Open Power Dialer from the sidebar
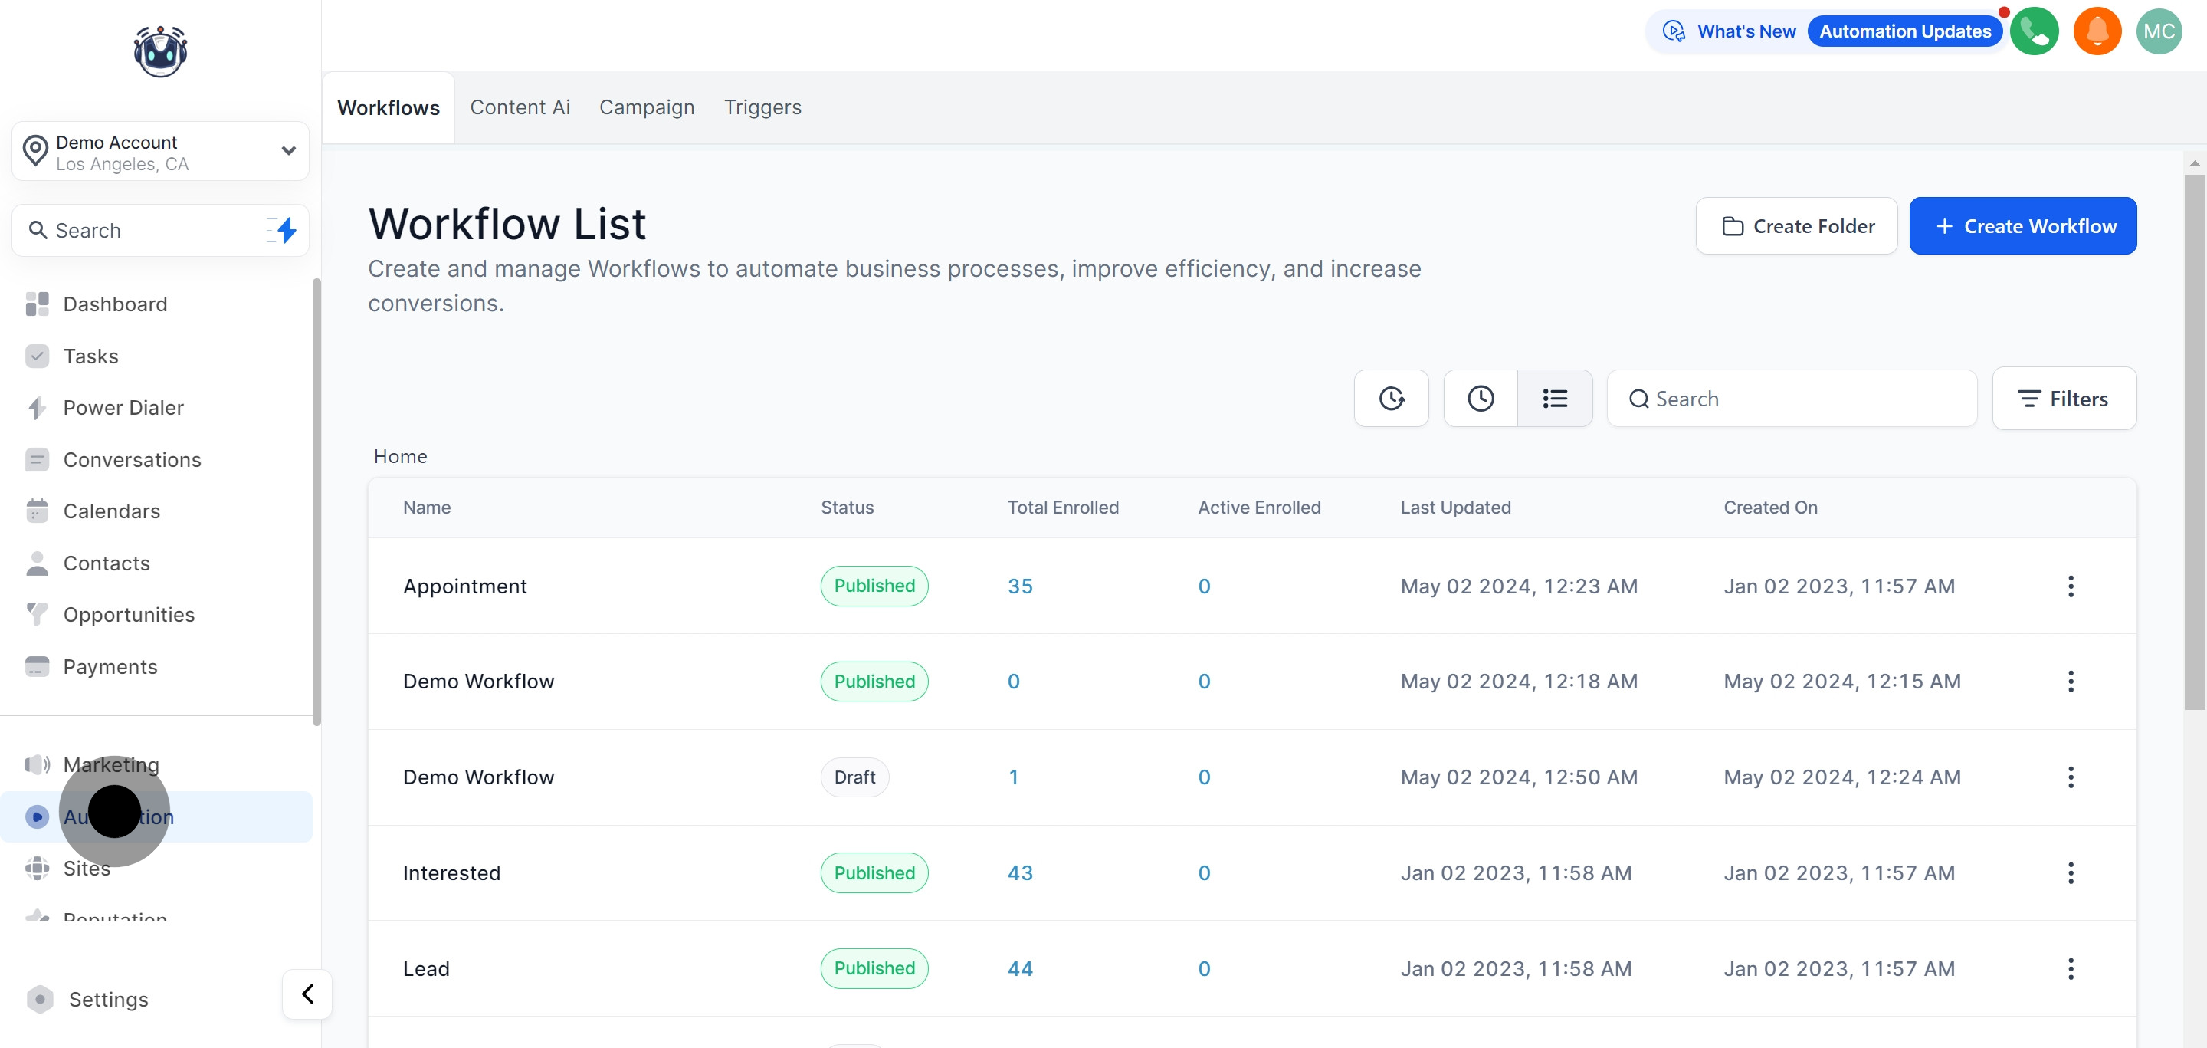 point(123,408)
